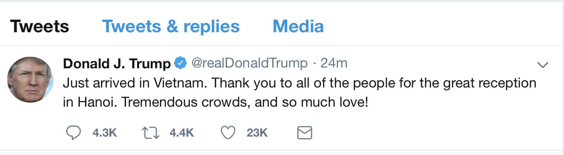This screenshot has height=155, width=564.
Task: Send tweet via Direct Message envelope
Action: tap(305, 133)
